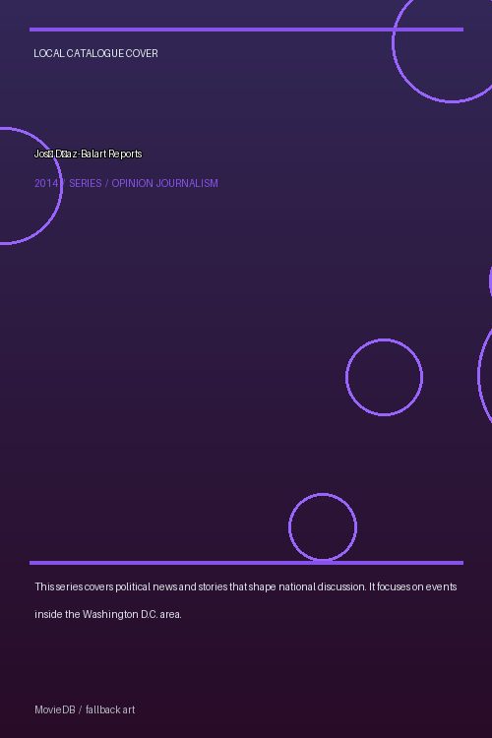
Task: Click the MovieDB credit text
Action: coord(55,709)
